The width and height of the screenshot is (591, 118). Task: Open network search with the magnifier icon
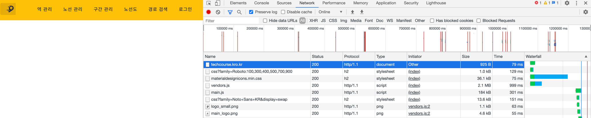coord(239,12)
